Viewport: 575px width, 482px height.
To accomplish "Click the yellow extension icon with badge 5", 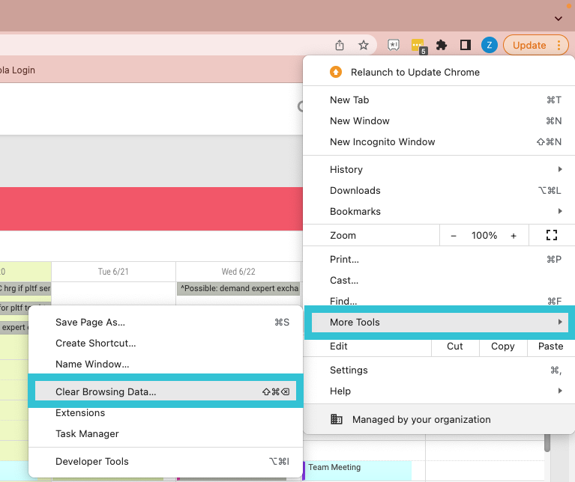I will click(x=418, y=46).
